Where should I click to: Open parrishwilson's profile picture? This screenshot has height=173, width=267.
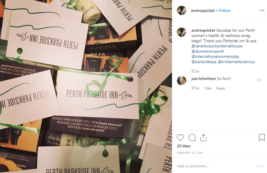point(181,80)
